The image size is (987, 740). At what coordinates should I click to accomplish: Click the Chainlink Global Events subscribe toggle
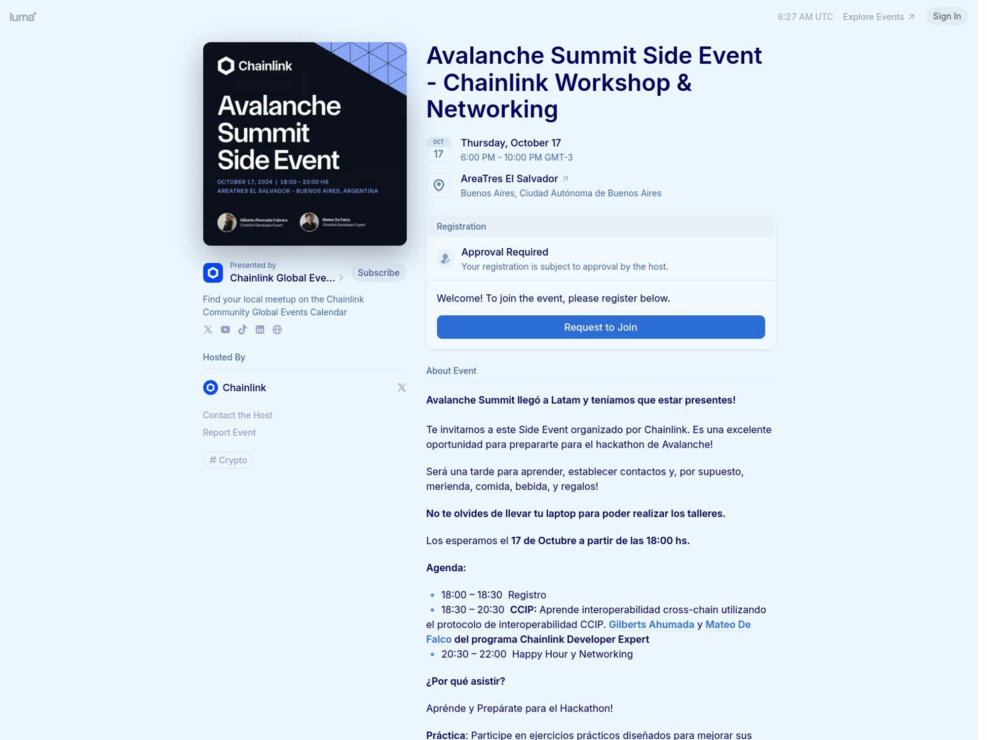pos(379,273)
